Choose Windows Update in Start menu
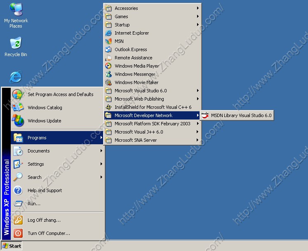Image resolution: width=308 pixels, height=251 pixels. [57, 121]
